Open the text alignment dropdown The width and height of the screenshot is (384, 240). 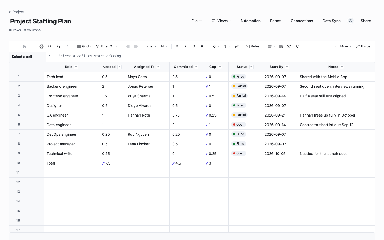click(x=271, y=46)
